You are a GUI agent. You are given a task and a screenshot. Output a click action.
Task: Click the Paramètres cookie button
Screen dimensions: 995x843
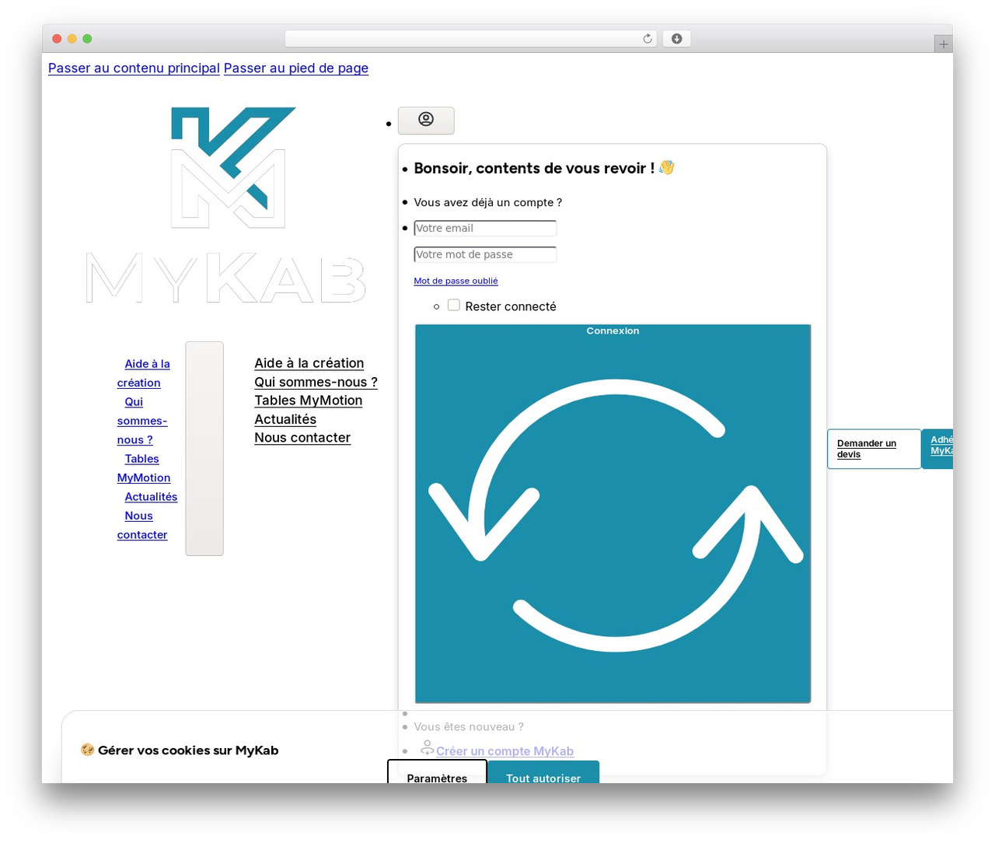tap(437, 772)
